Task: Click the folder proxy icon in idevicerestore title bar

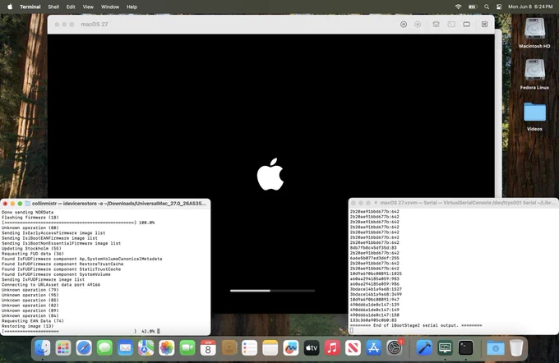Action: click(27, 204)
